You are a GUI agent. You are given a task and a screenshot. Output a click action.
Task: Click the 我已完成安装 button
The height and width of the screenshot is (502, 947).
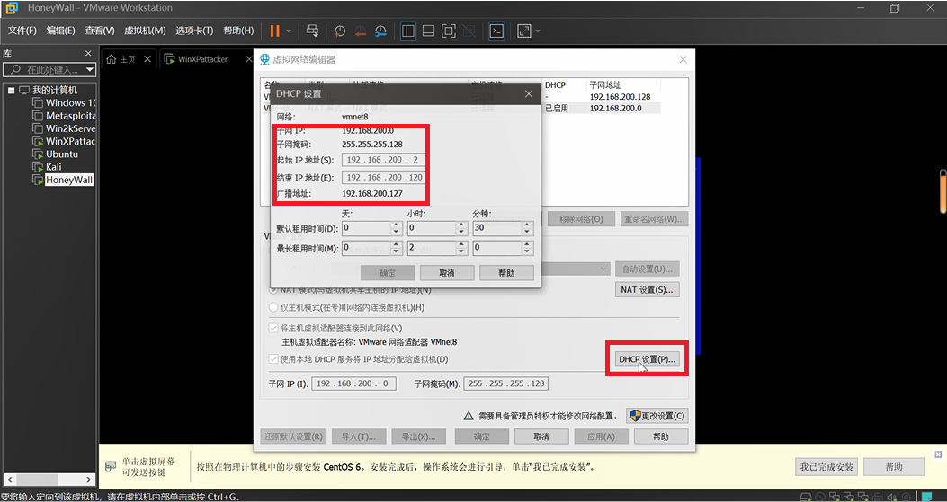[x=826, y=466]
